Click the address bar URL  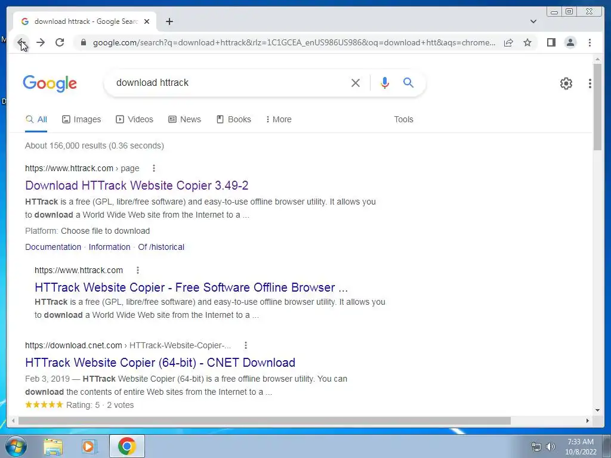tap(294, 42)
